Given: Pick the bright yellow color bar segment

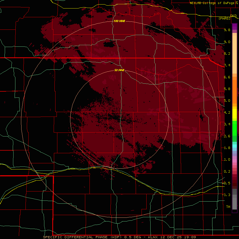Looking at the screenshot, I should [234, 113].
